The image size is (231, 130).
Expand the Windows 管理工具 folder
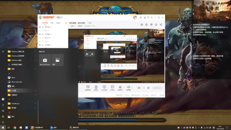(22, 52)
